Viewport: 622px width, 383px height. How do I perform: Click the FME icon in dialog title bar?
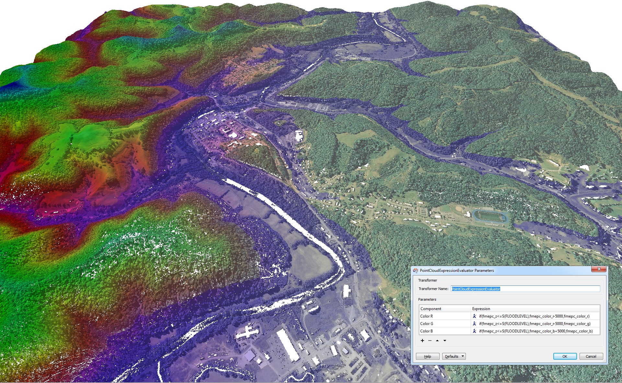tap(416, 271)
